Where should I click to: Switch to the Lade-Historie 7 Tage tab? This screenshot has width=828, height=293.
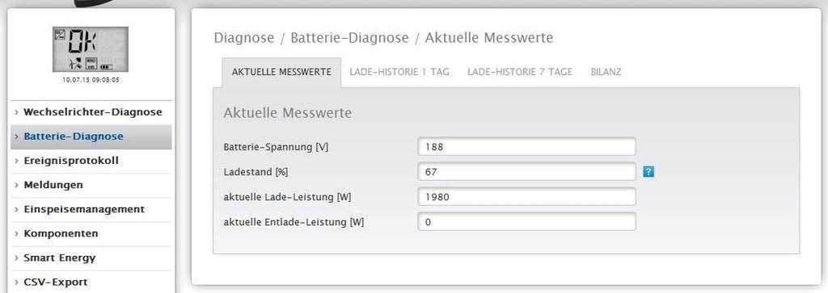[520, 72]
